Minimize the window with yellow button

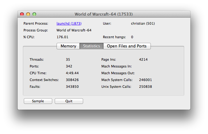(x=28, y=14)
